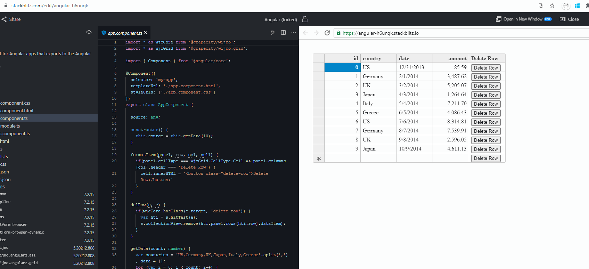Open component.css file in sidebar
Image resolution: width=589 pixels, height=269 pixels.
[49, 103]
